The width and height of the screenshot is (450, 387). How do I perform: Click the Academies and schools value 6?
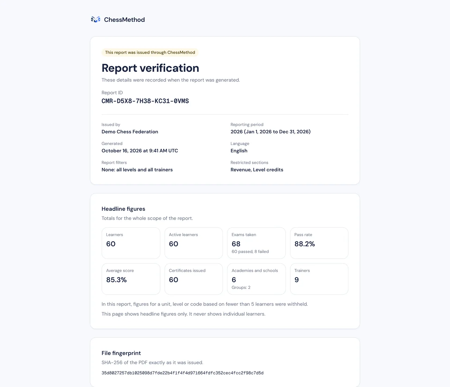(x=234, y=280)
